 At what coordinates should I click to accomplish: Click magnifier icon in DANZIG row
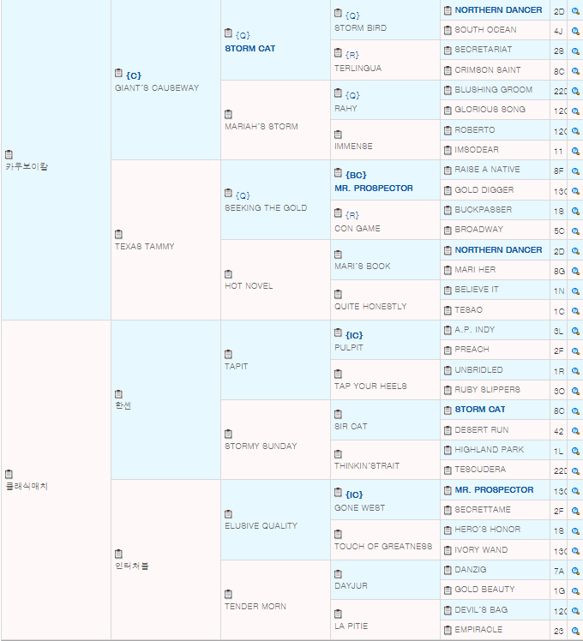click(575, 571)
